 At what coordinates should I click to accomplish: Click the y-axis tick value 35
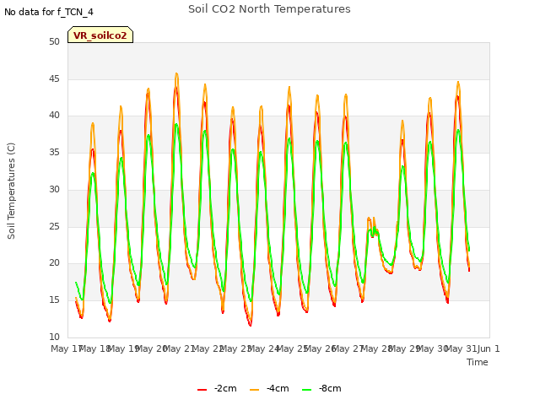tap(54, 152)
